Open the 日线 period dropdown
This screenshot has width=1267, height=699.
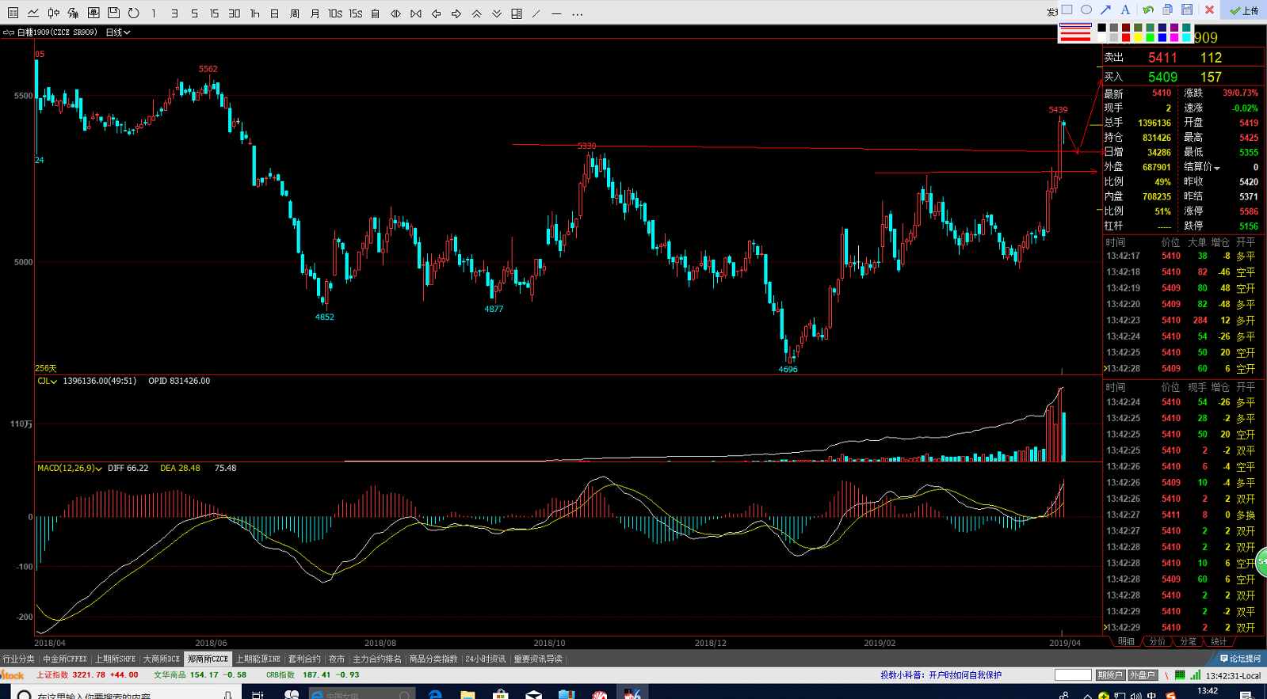coord(118,32)
